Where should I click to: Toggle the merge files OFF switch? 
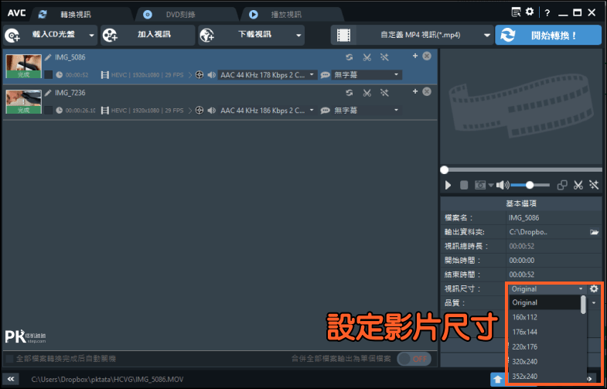[414, 359]
